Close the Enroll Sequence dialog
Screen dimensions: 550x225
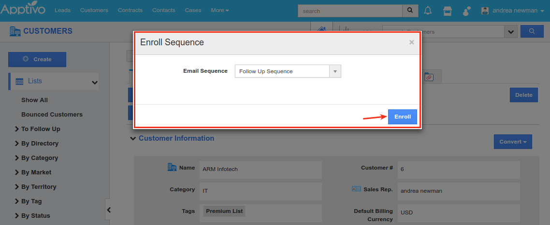[411, 42]
